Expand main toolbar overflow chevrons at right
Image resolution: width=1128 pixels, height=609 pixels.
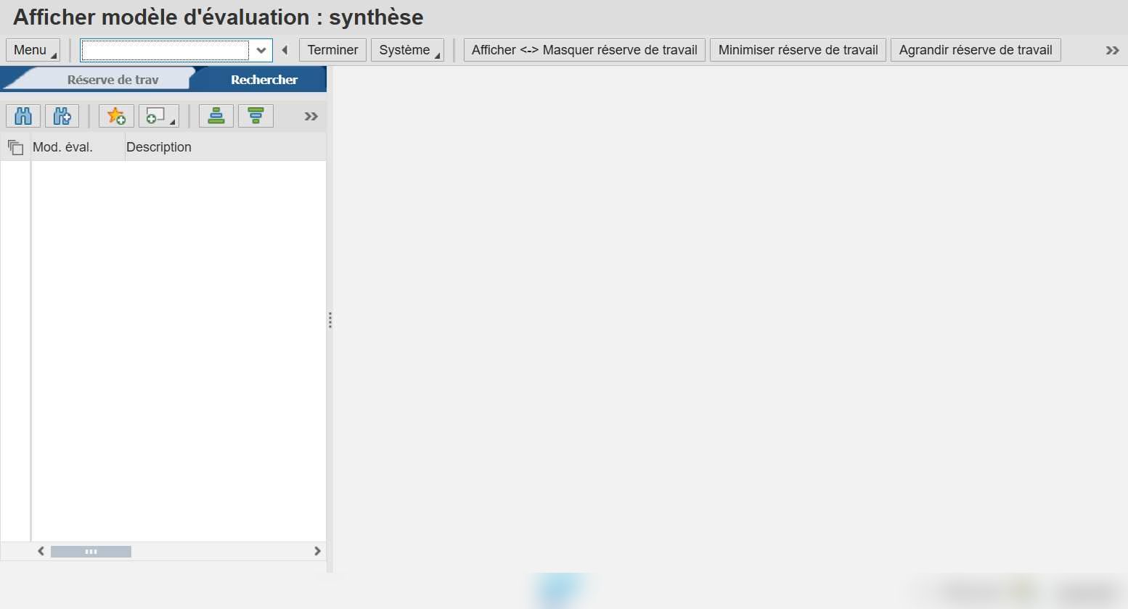tap(1112, 50)
